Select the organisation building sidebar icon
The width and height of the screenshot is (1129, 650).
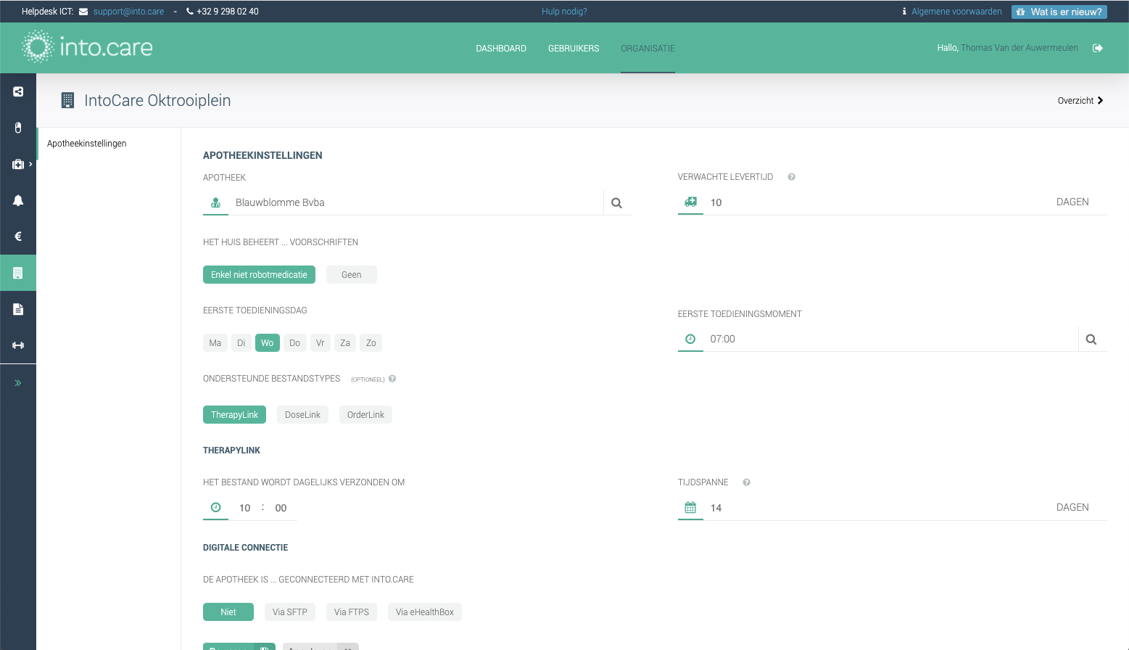18,273
